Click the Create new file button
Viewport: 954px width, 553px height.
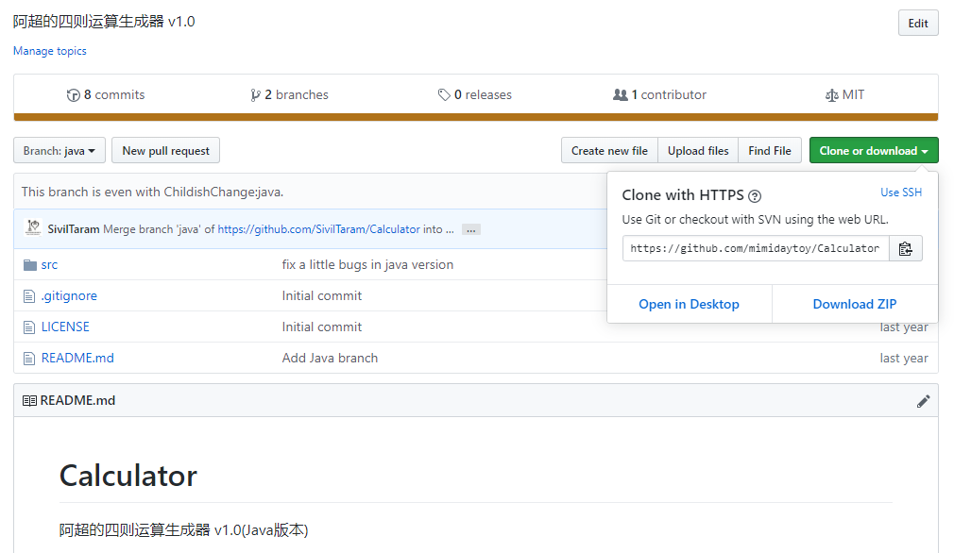coord(609,151)
